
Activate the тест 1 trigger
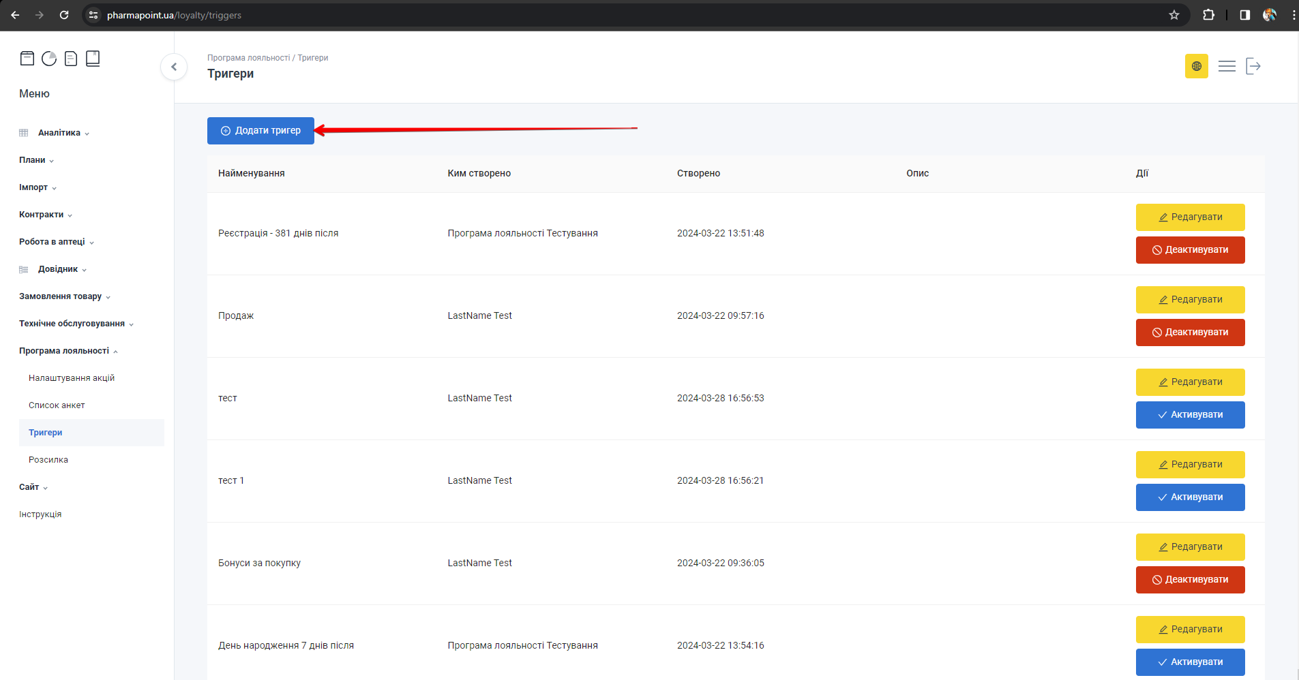pyautogui.click(x=1190, y=497)
